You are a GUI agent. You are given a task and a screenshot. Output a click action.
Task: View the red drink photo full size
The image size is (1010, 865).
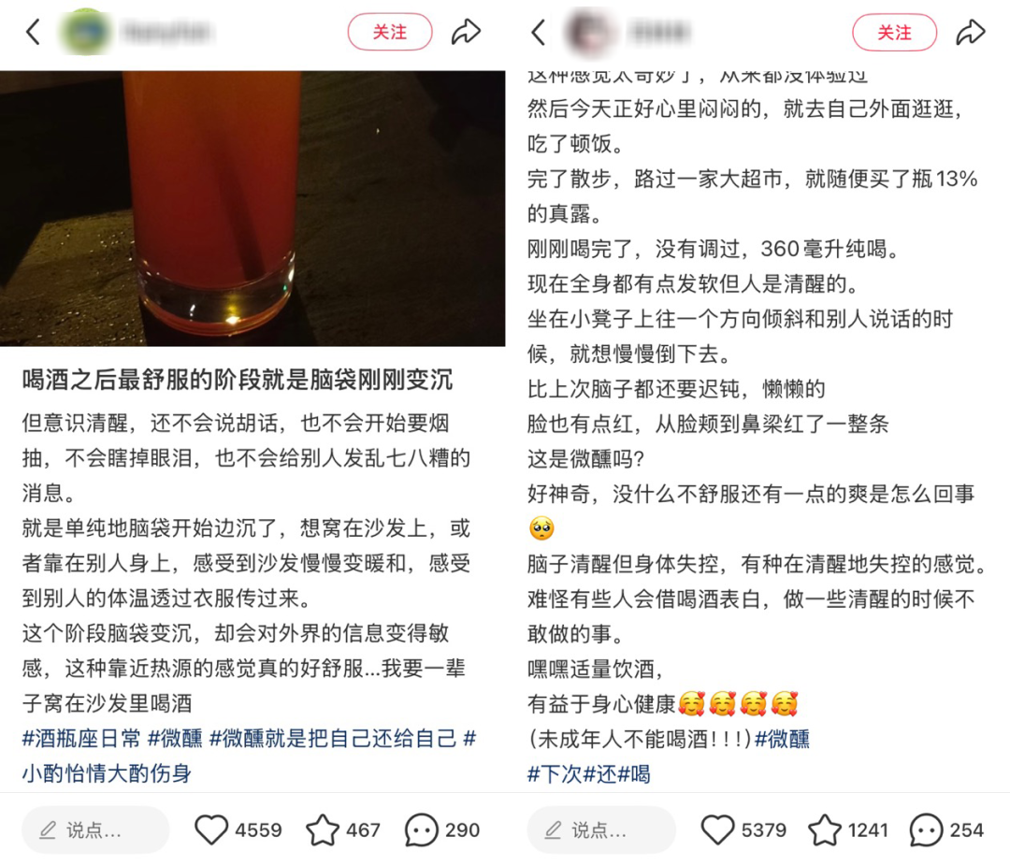252,208
